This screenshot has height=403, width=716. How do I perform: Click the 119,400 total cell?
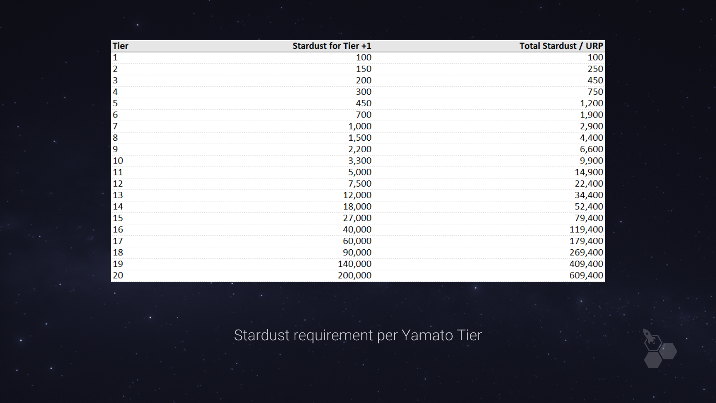tap(586, 229)
